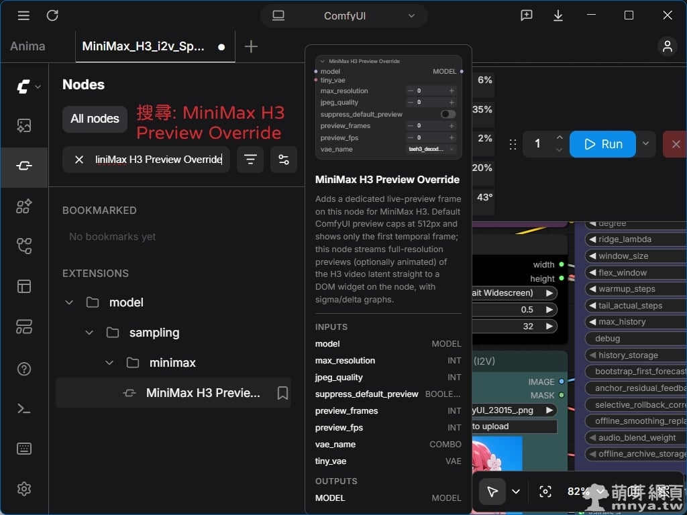The width and height of the screenshot is (687, 515).
Task: Click the yUI_23015_.png file selector
Action: (515, 410)
